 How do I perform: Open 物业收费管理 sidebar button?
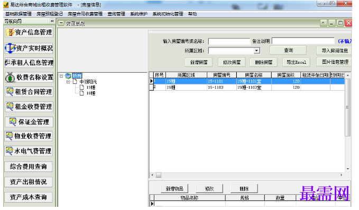coord(29,136)
